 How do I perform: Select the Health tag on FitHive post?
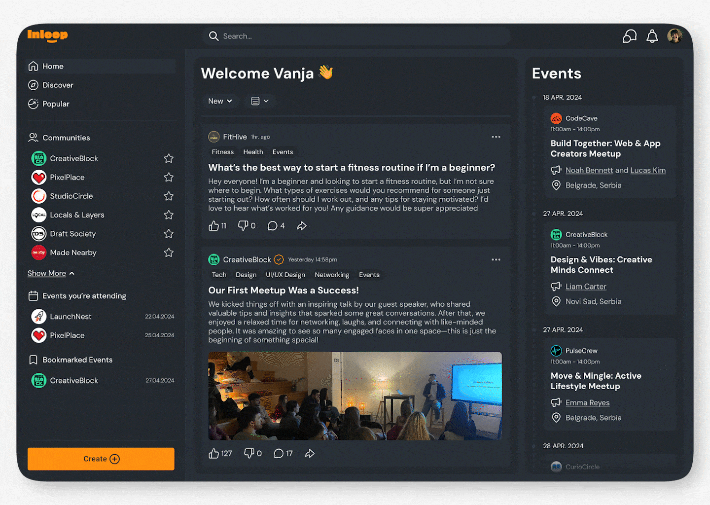point(253,152)
